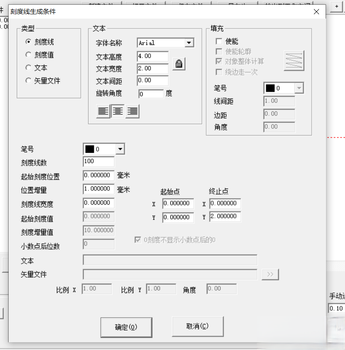Toggle 0刻度不显示小数点后的0 checkbox
The width and height of the screenshot is (345, 350).
[138, 240]
